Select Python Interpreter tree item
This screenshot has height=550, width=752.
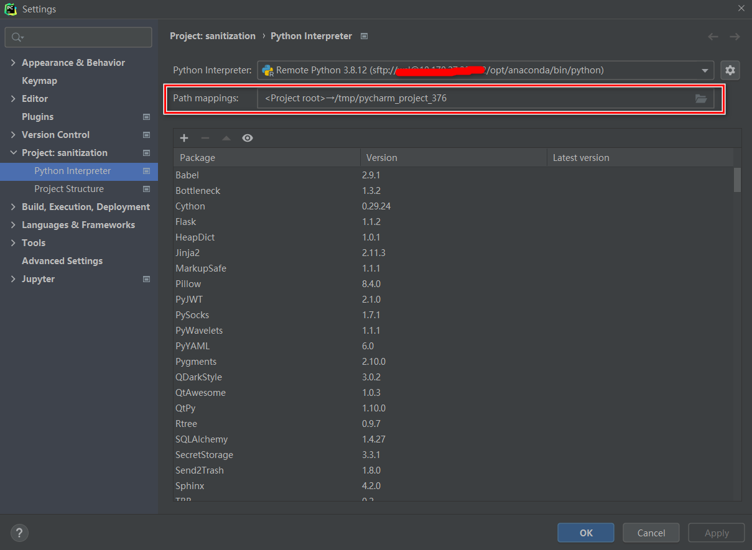click(x=79, y=171)
